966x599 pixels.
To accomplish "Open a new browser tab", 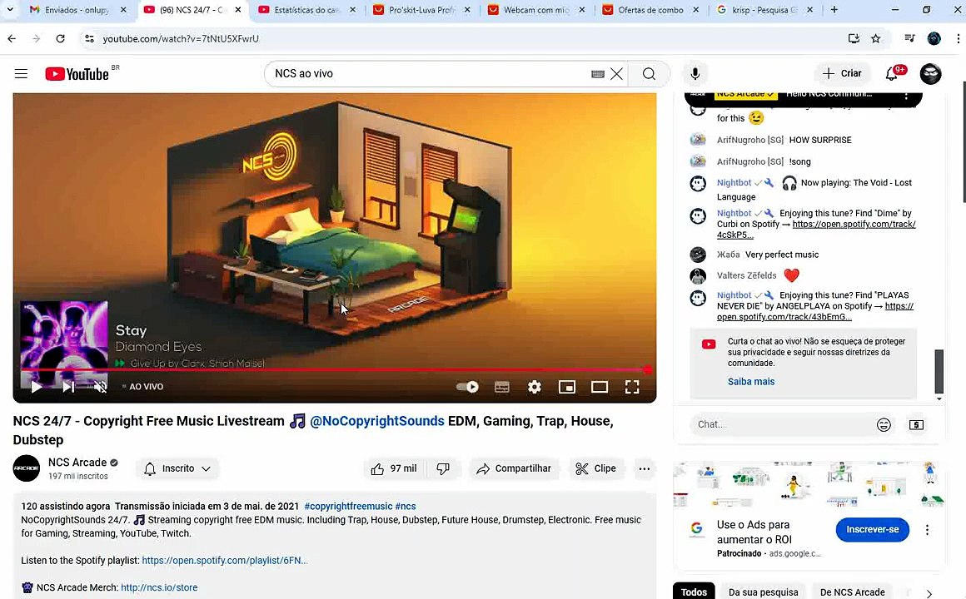I will point(834,10).
